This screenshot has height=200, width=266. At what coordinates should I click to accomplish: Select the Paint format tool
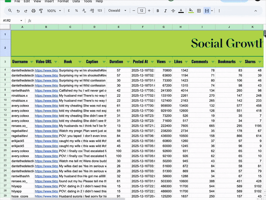(41, 11)
